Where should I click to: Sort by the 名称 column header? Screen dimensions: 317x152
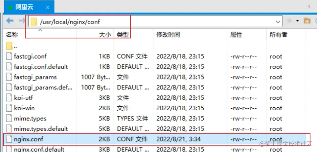click(x=12, y=35)
